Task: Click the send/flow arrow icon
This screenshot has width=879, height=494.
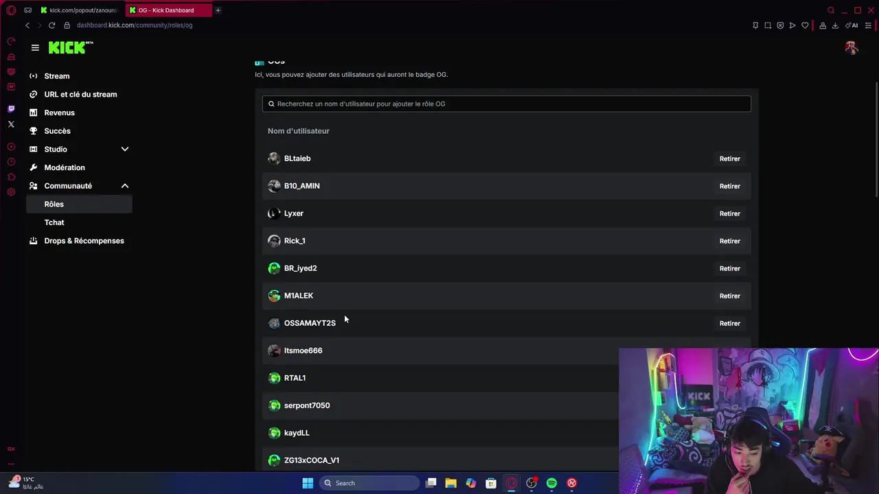Action: tap(792, 25)
